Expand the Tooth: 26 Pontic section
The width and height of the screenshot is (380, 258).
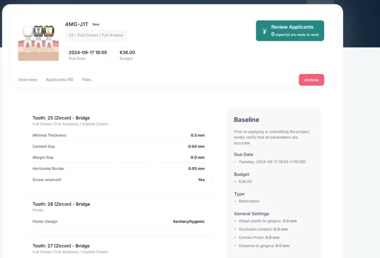61,204
